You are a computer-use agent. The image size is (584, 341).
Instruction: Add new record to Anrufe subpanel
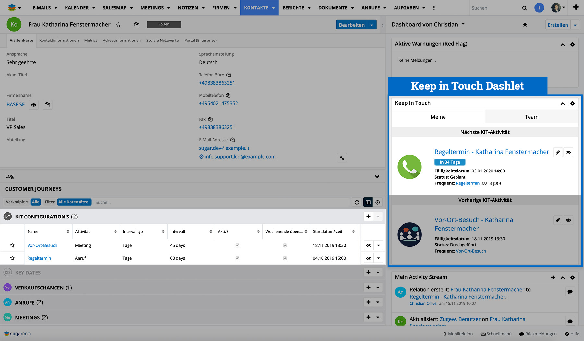tap(368, 302)
